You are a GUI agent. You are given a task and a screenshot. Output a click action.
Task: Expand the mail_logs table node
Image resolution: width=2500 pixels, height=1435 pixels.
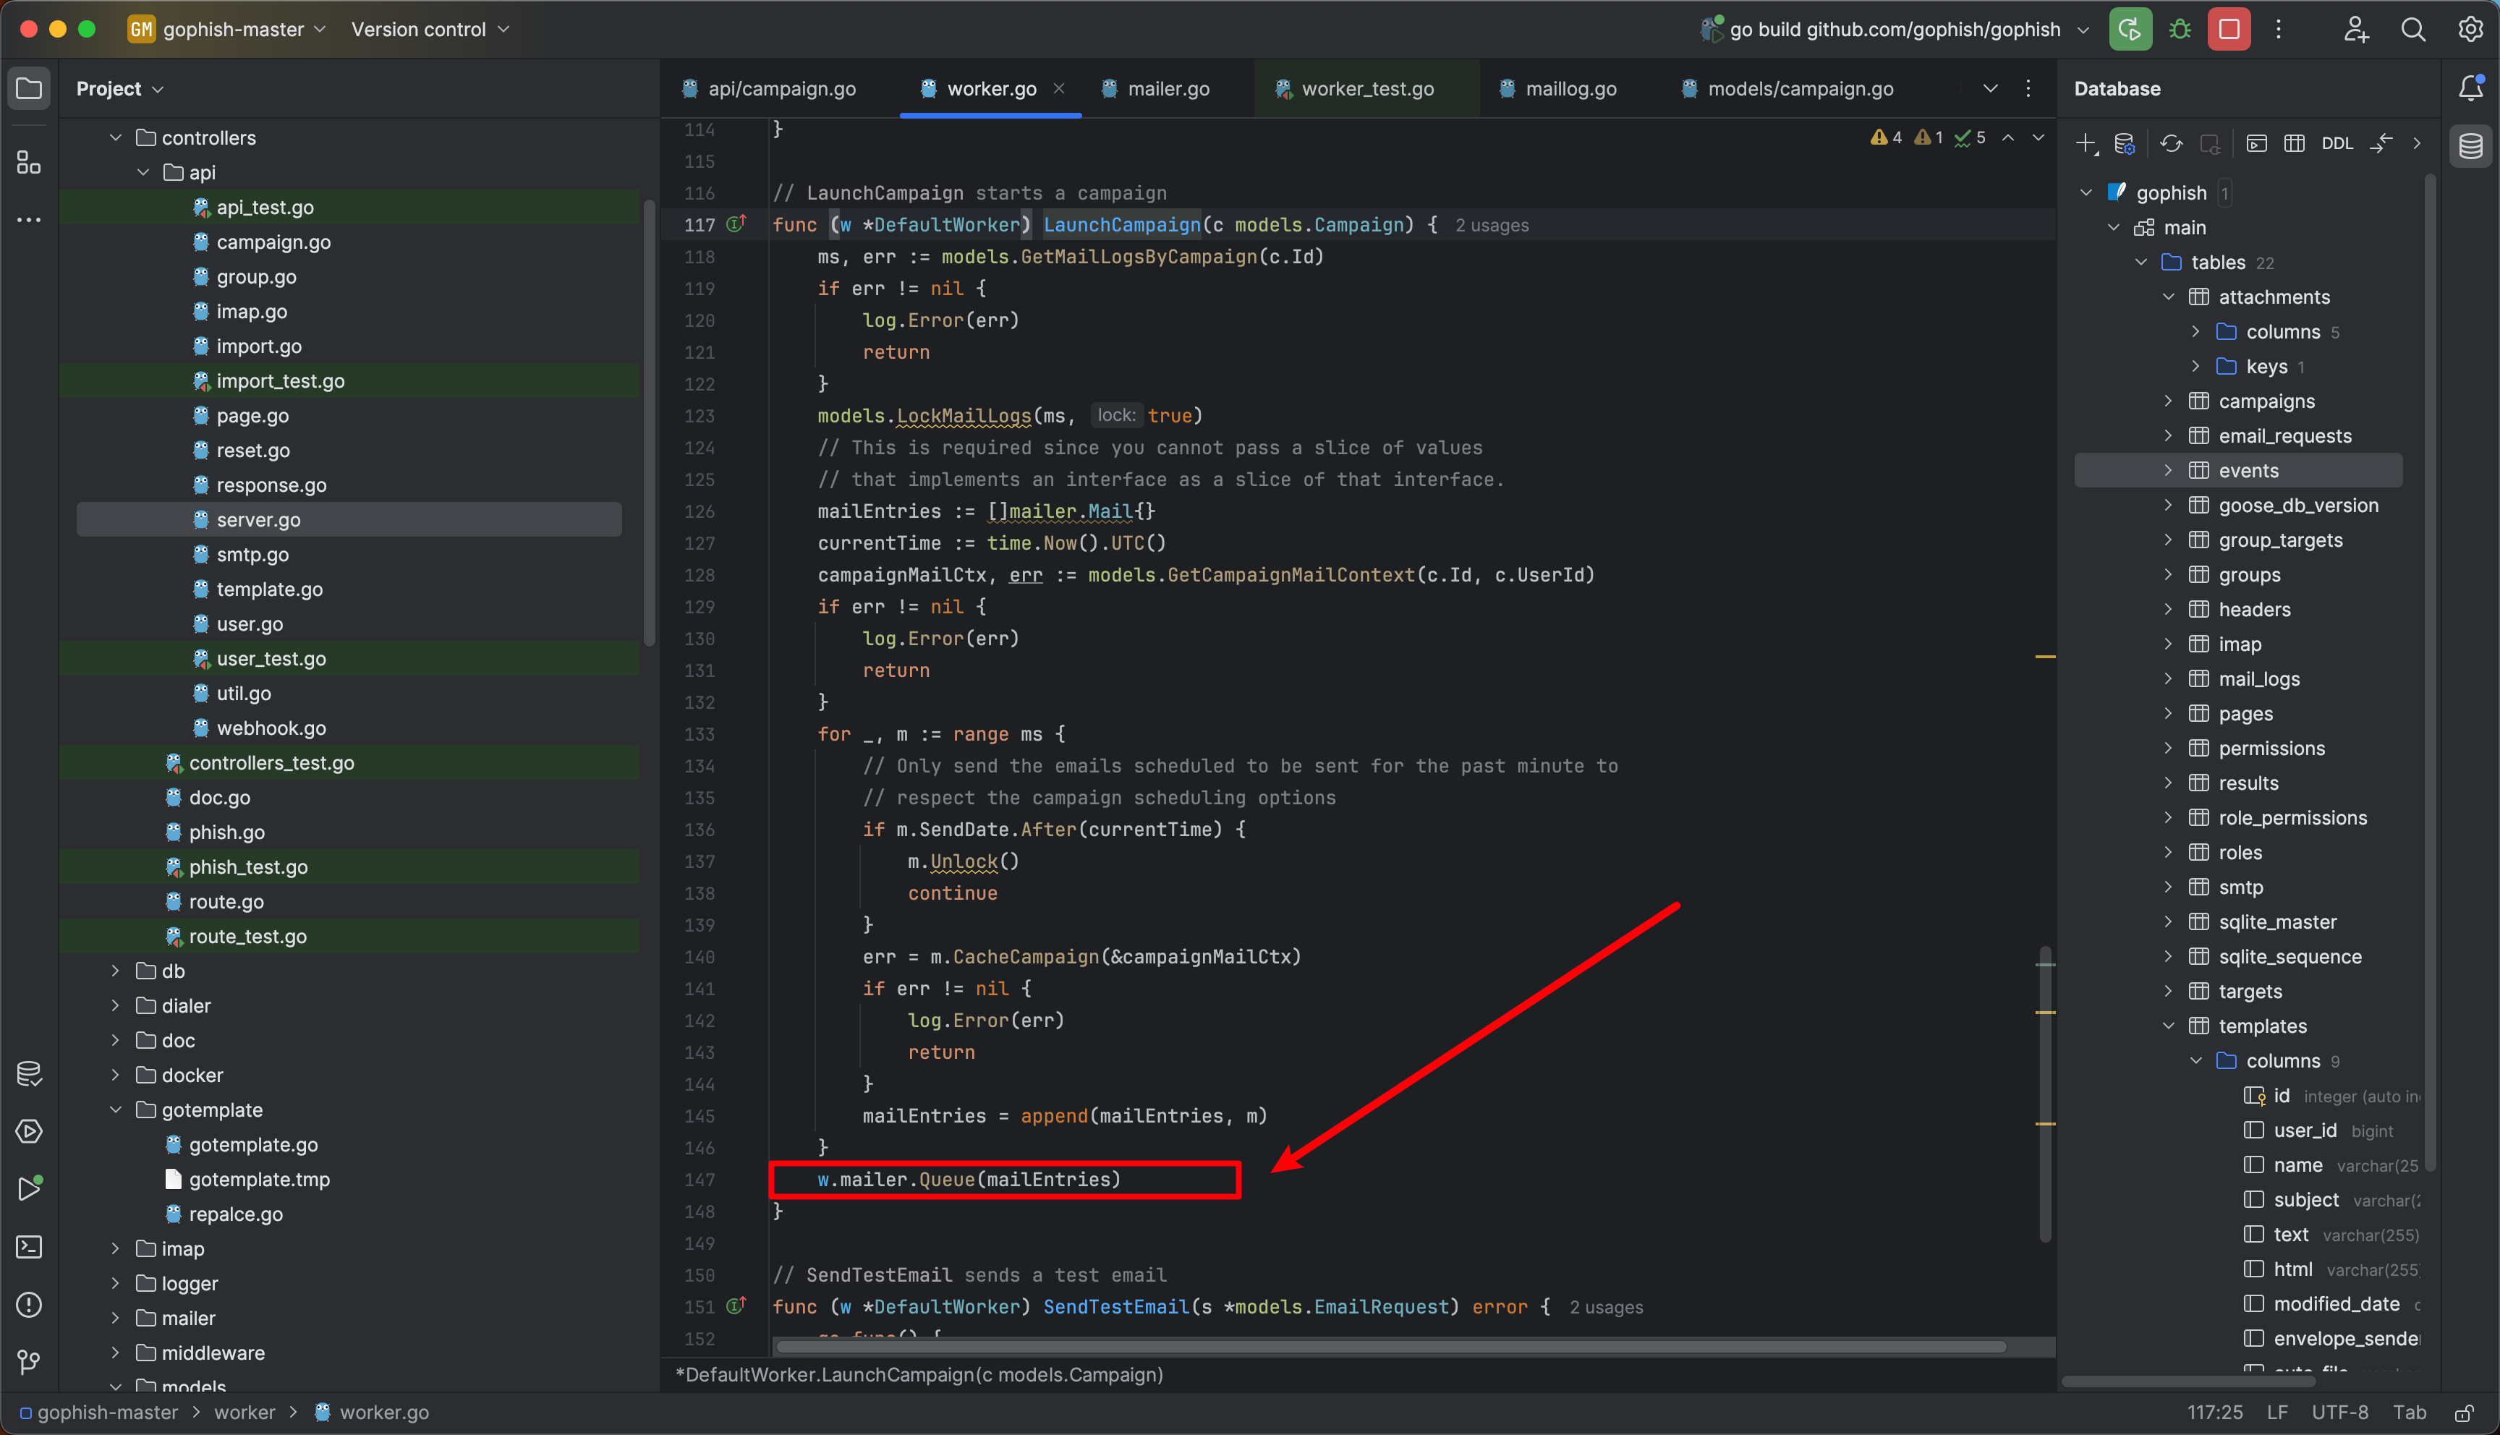(x=2168, y=678)
